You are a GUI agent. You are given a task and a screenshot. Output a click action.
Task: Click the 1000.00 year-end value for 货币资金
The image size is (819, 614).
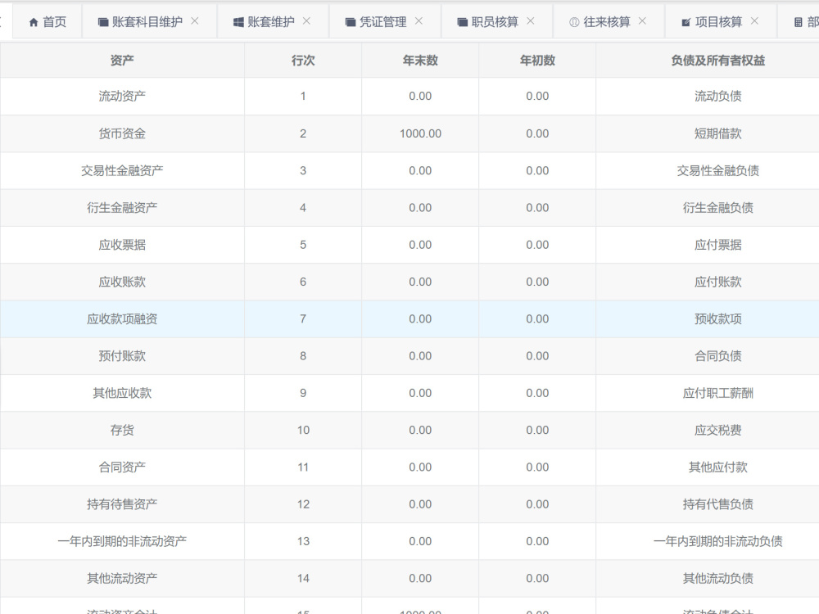(420, 133)
